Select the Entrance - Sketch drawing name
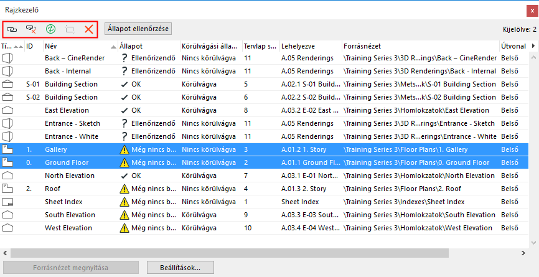Viewport: 539px width, 277px height. tap(73, 123)
